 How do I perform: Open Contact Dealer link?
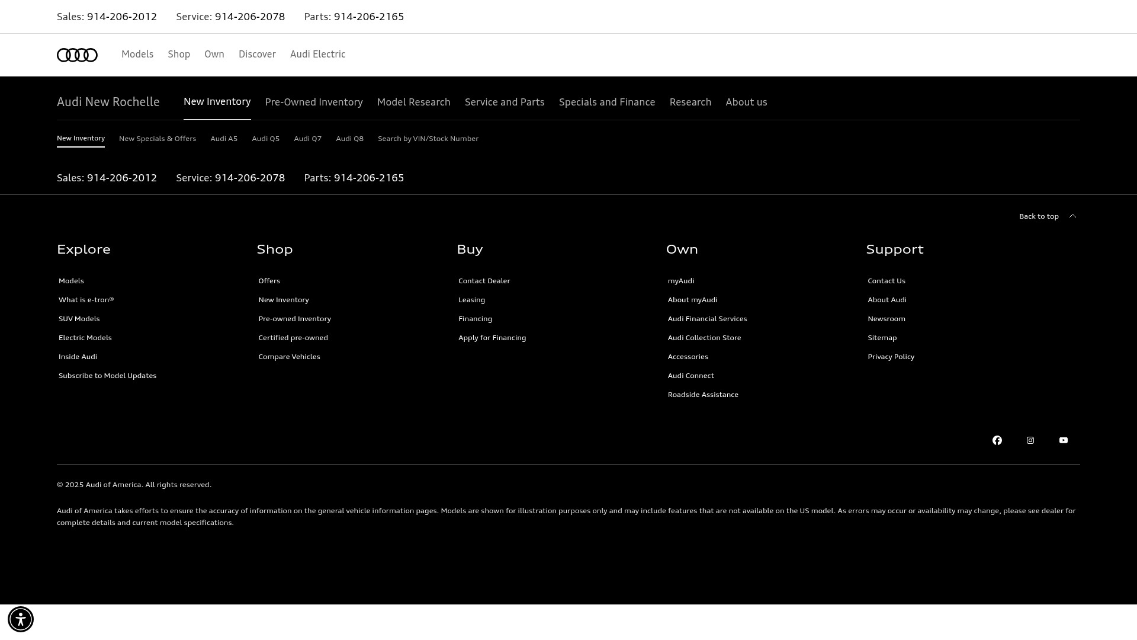coord(484,281)
